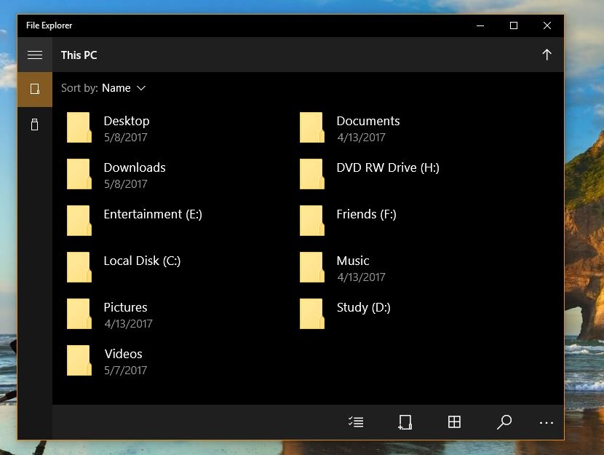Open the Desktop folder icon
604x455 pixels.
[x=79, y=127]
